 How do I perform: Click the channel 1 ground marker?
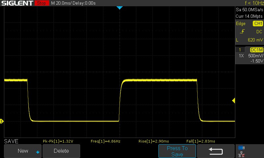2,121
